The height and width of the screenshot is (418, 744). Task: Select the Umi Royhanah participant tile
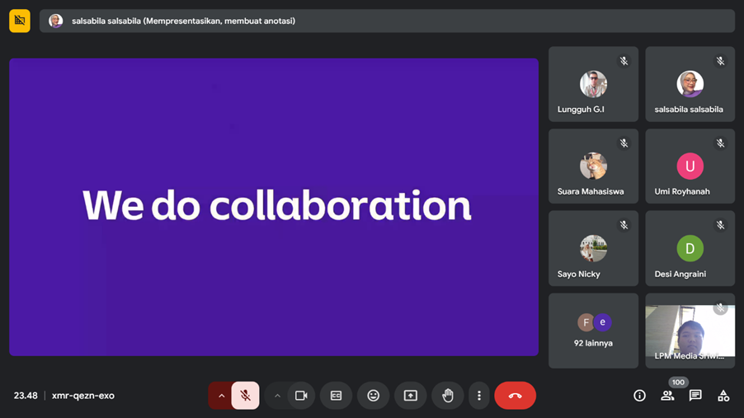(690, 167)
